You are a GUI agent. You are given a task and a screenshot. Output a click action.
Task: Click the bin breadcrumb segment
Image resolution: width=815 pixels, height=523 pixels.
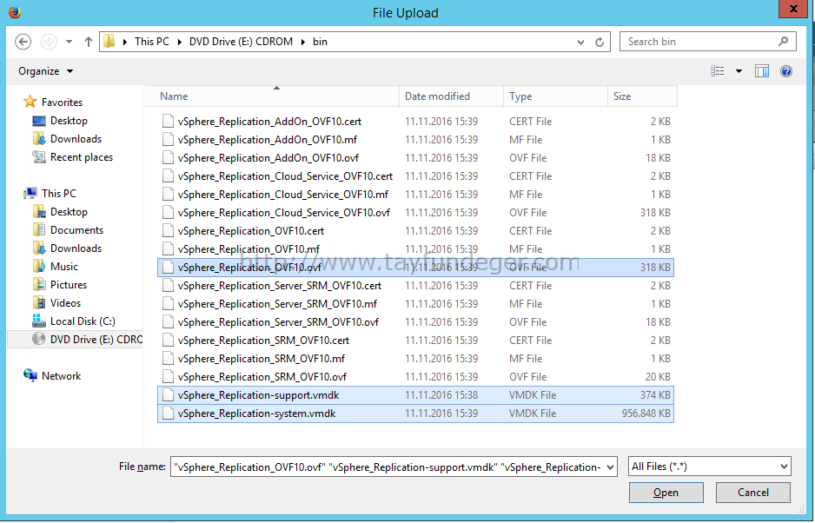point(320,42)
